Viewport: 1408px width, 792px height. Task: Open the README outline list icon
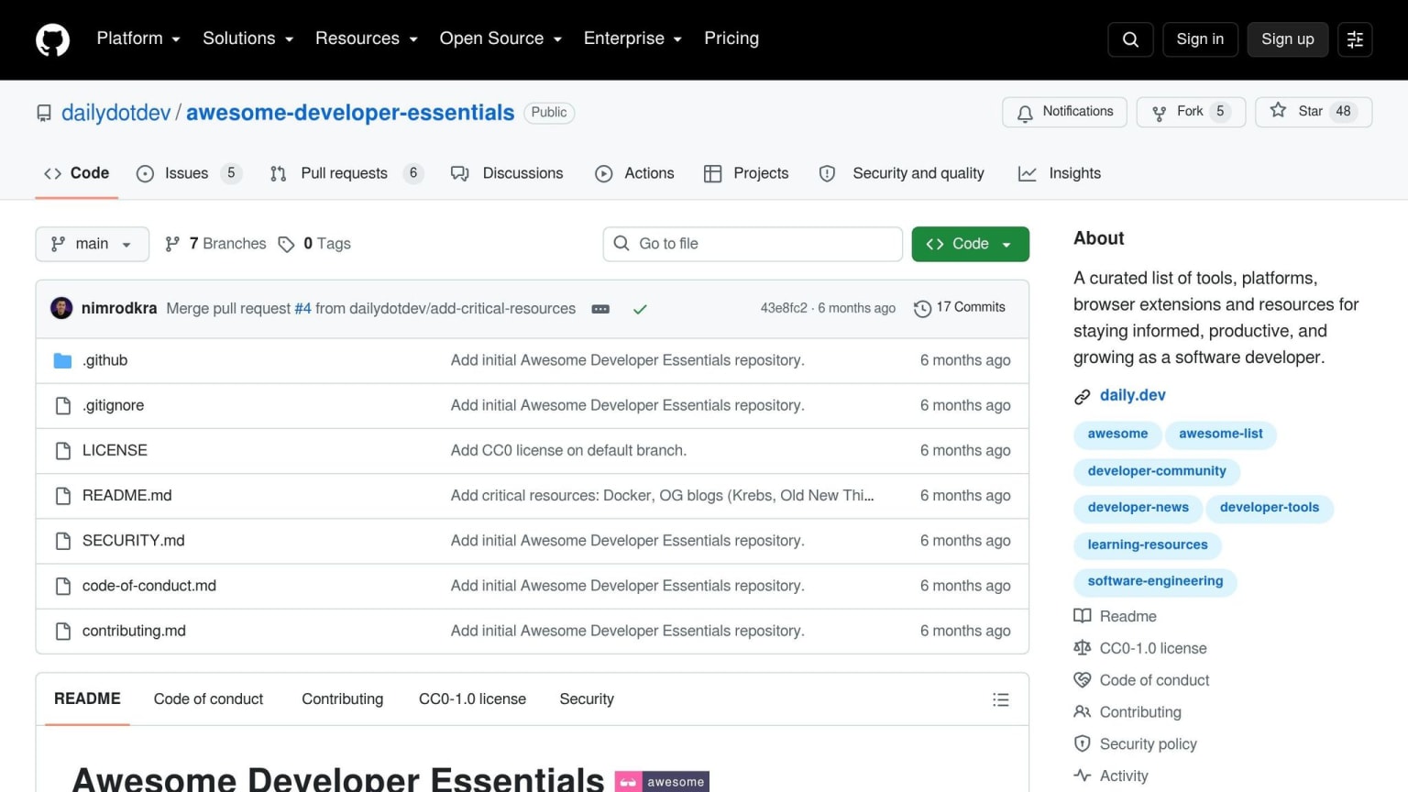click(1000, 699)
